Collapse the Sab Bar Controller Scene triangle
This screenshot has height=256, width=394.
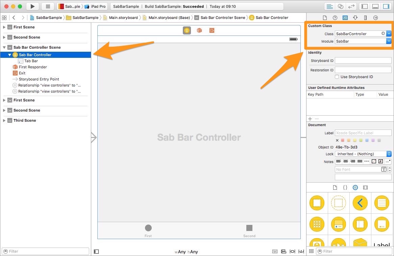pyautogui.click(x=4, y=47)
